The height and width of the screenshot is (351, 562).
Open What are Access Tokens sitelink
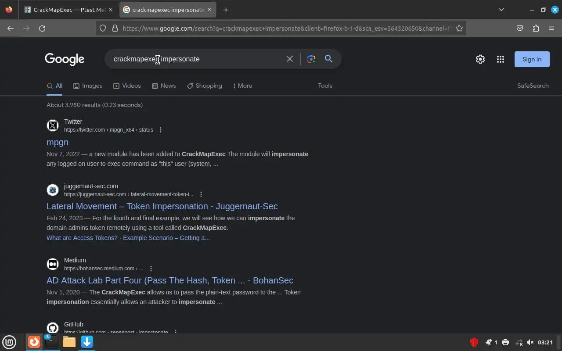coord(82,238)
